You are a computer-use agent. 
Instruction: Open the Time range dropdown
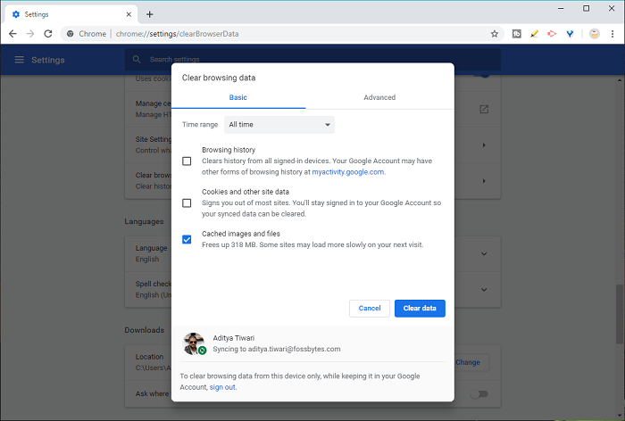pyautogui.click(x=279, y=125)
